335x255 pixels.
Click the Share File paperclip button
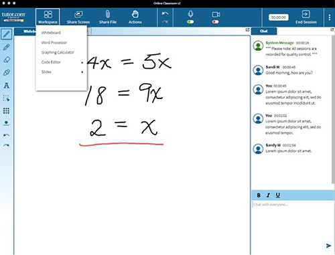click(x=108, y=17)
